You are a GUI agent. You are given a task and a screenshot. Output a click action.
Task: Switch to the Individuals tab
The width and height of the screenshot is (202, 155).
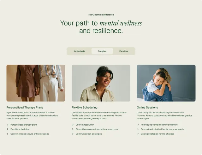click(80, 51)
